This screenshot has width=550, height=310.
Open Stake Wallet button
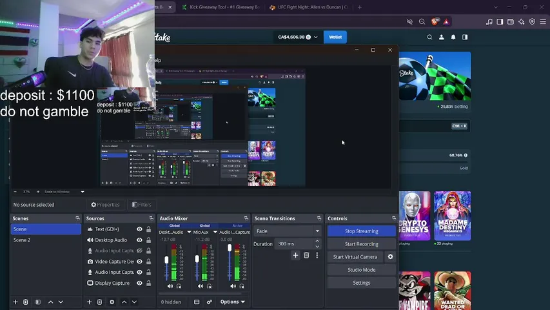tap(335, 37)
